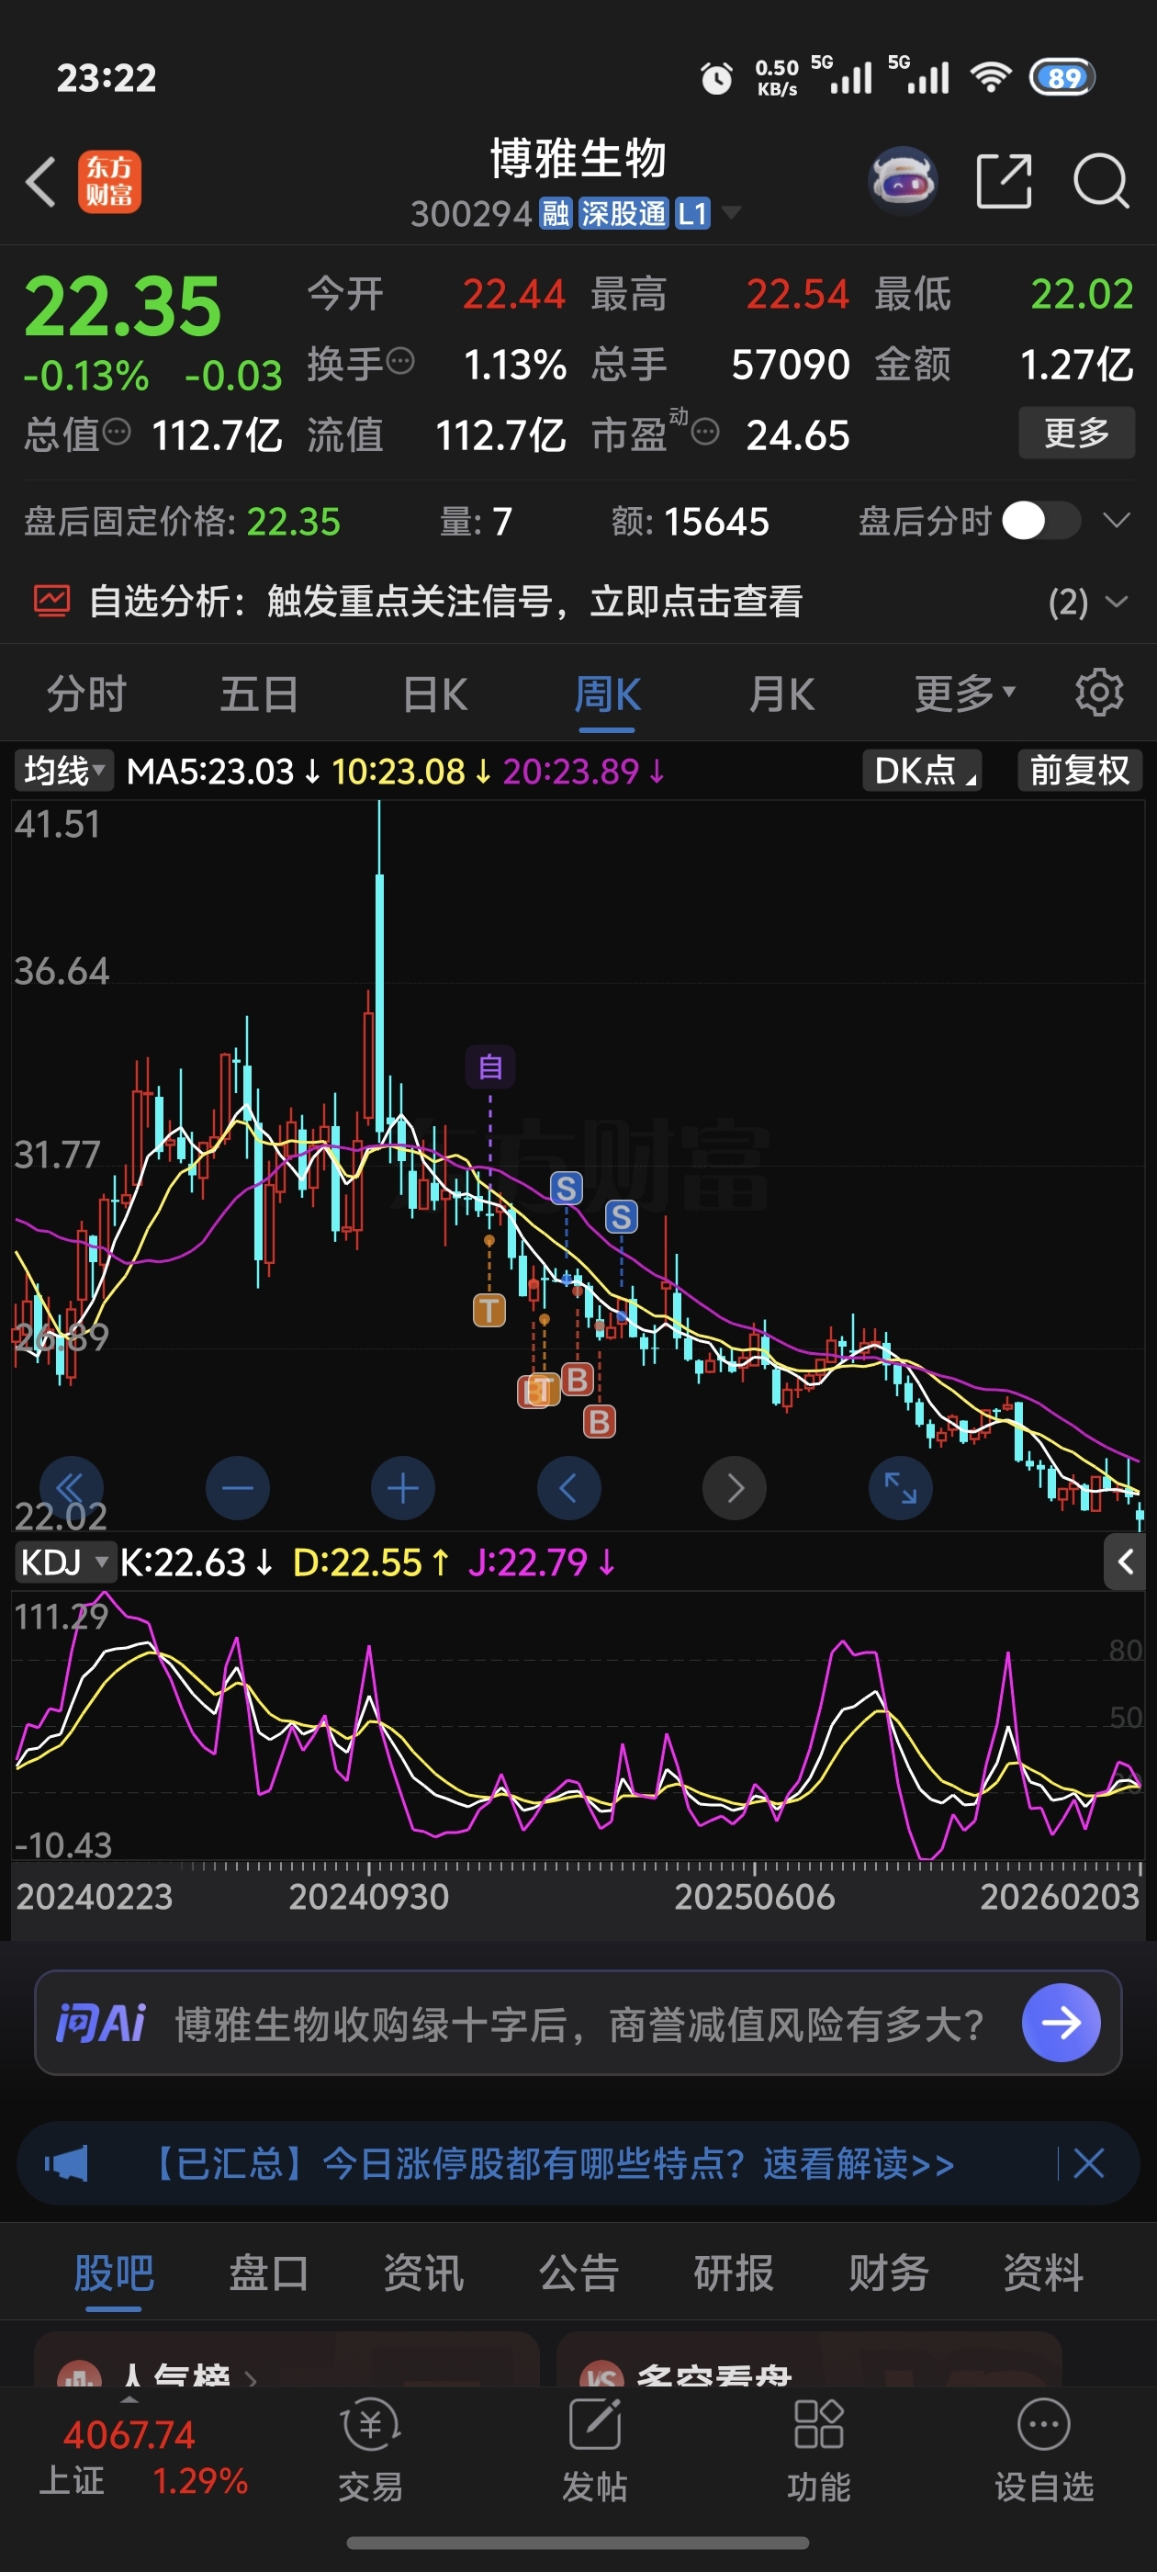
Task: Expand 自选分析 (2) chevron
Action: click(1118, 601)
